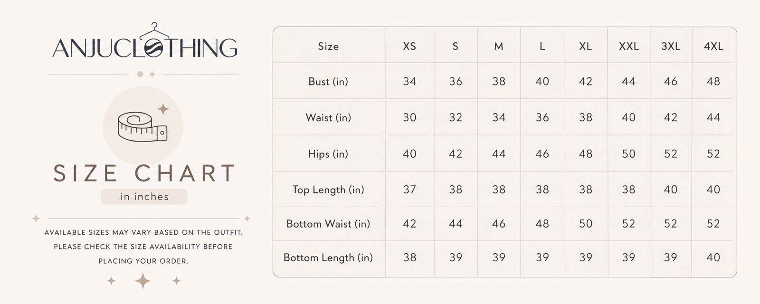Click the 'in inches' pill label
The width and height of the screenshot is (760, 304).
pos(144,197)
